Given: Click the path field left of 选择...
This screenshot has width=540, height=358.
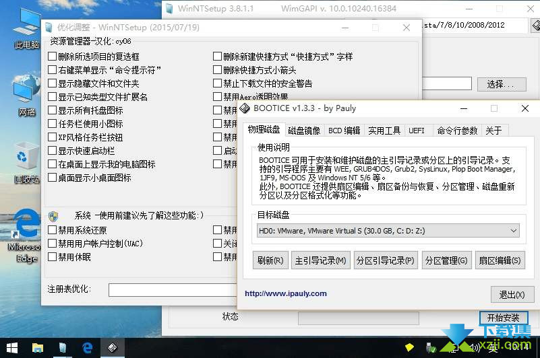Looking at the screenshot, I should (447, 83).
